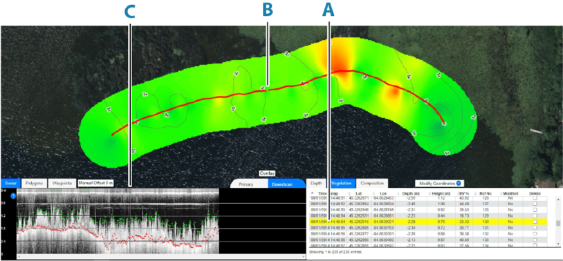
Task: Click the Manual Offset field
Action: point(96,183)
